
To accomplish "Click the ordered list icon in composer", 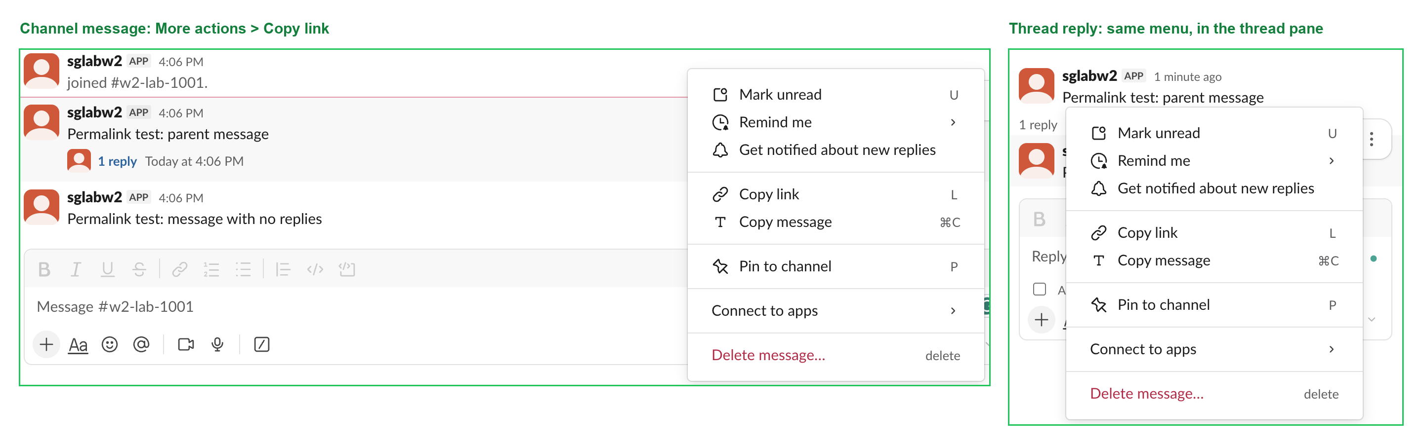I will point(211,269).
